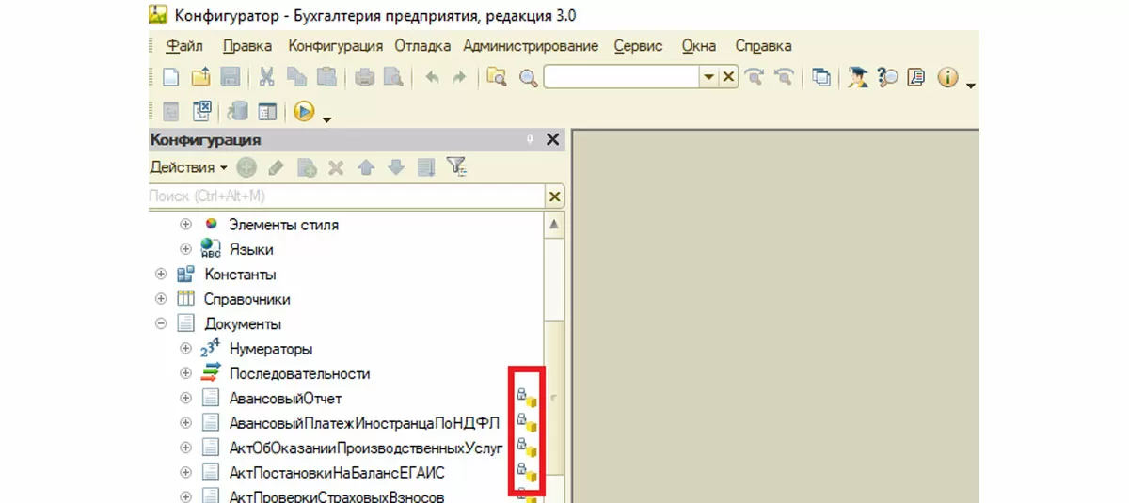The width and height of the screenshot is (1129, 503).
Task: Open the search box dropdown arrow
Action: (709, 78)
